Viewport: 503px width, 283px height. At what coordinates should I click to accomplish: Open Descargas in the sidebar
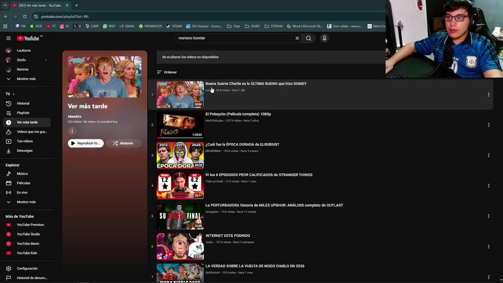[x=24, y=151]
